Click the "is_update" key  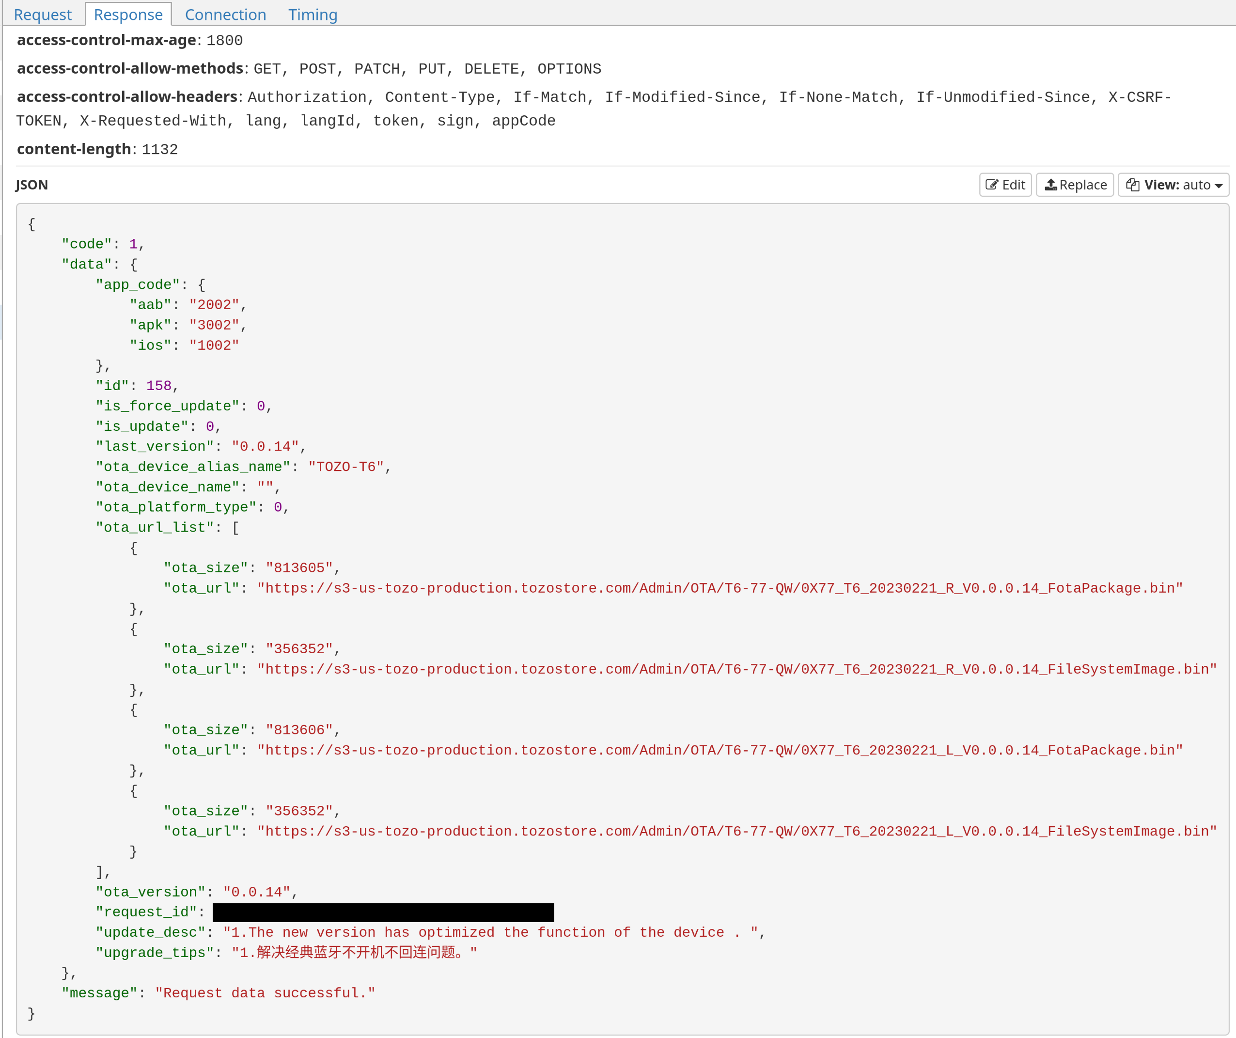pos(142,426)
